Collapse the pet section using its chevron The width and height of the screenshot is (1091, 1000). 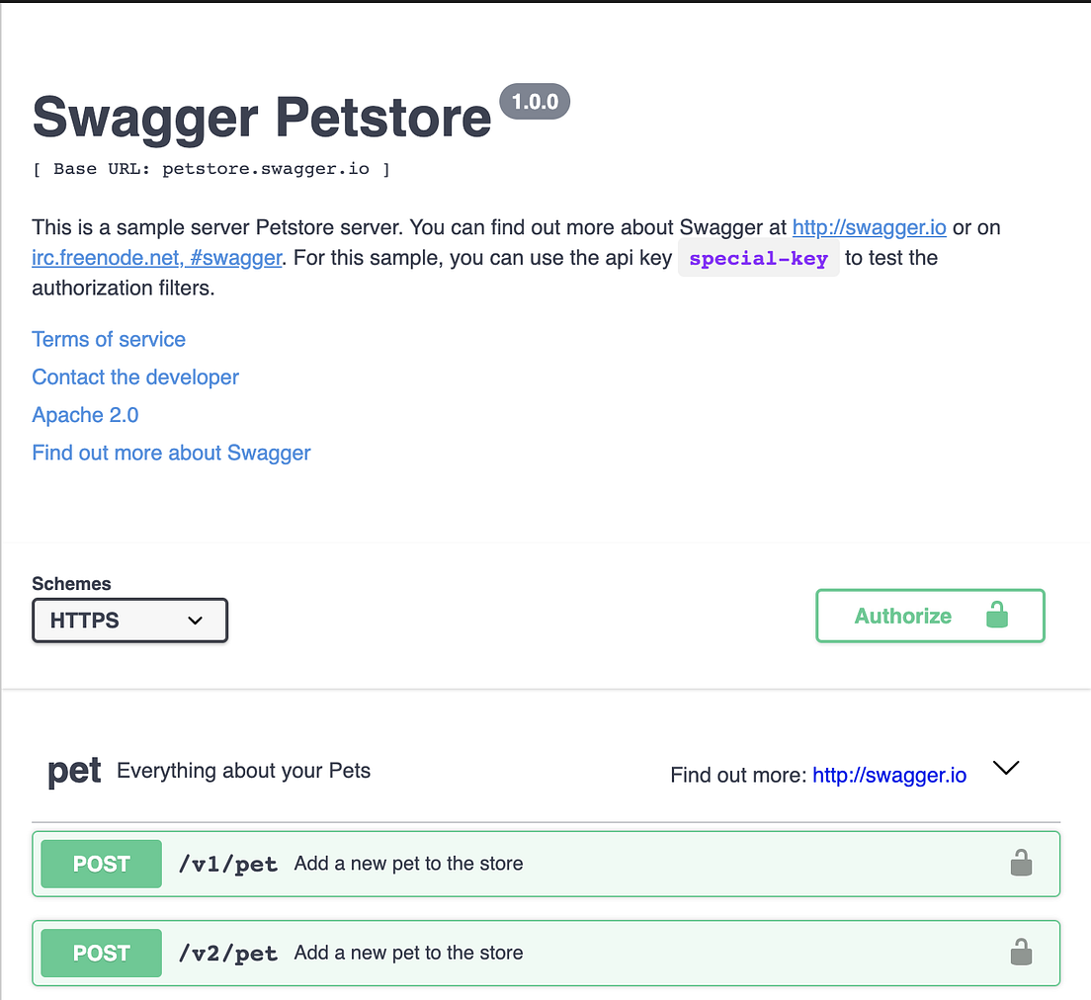(1005, 768)
